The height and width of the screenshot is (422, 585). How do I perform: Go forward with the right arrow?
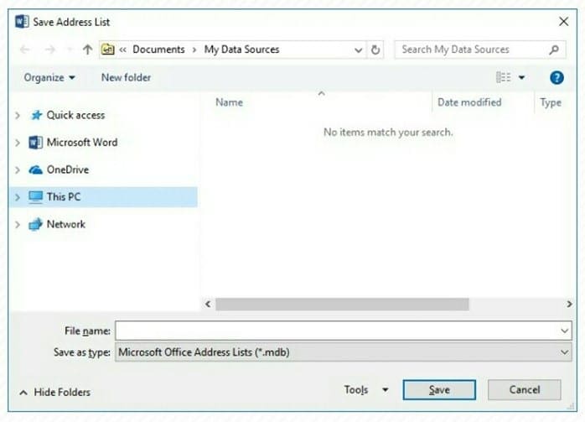[x=50, y=49]
